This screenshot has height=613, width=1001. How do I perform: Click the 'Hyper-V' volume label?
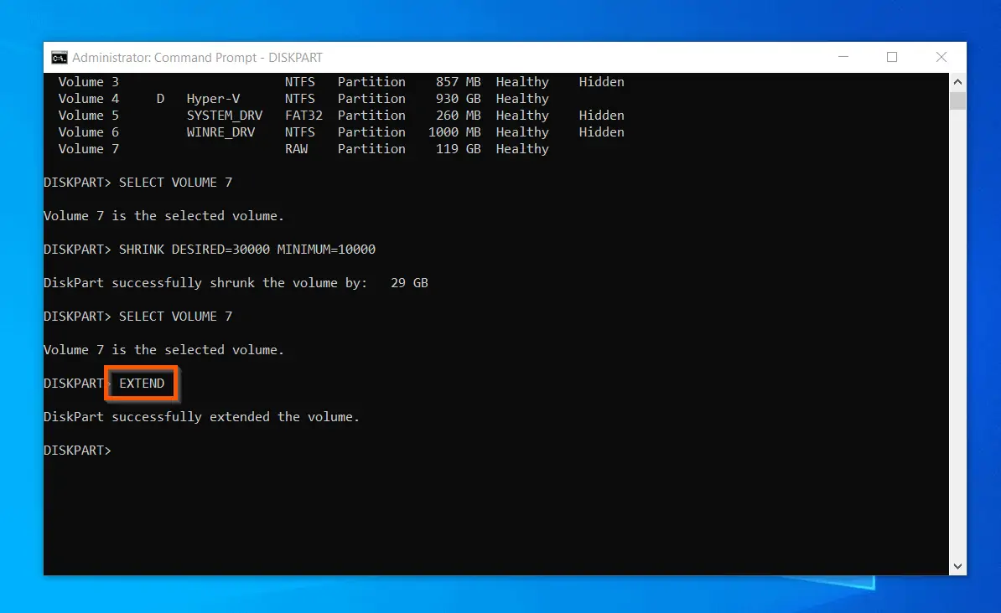click(213, 99)
